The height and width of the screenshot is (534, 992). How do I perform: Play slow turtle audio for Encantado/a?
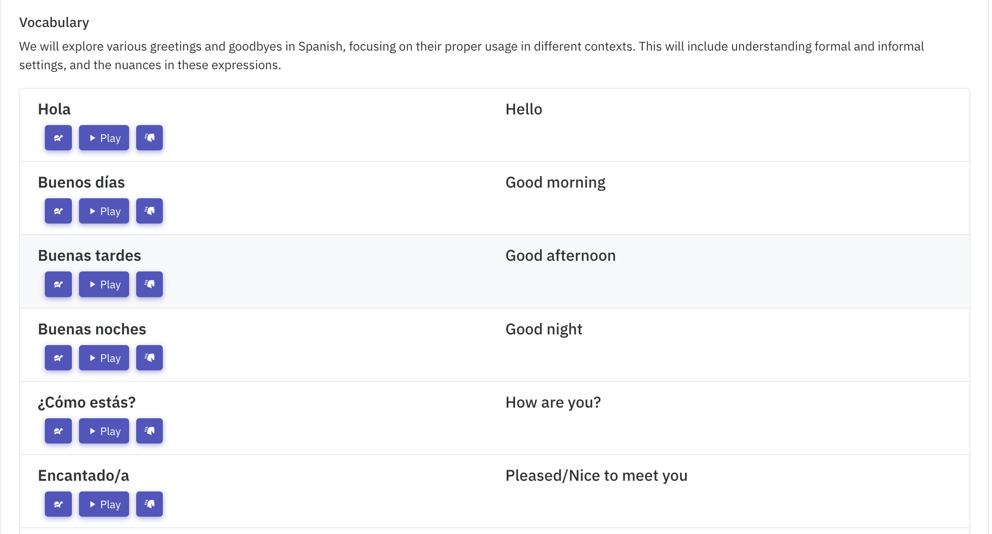(x=58, y=504)
